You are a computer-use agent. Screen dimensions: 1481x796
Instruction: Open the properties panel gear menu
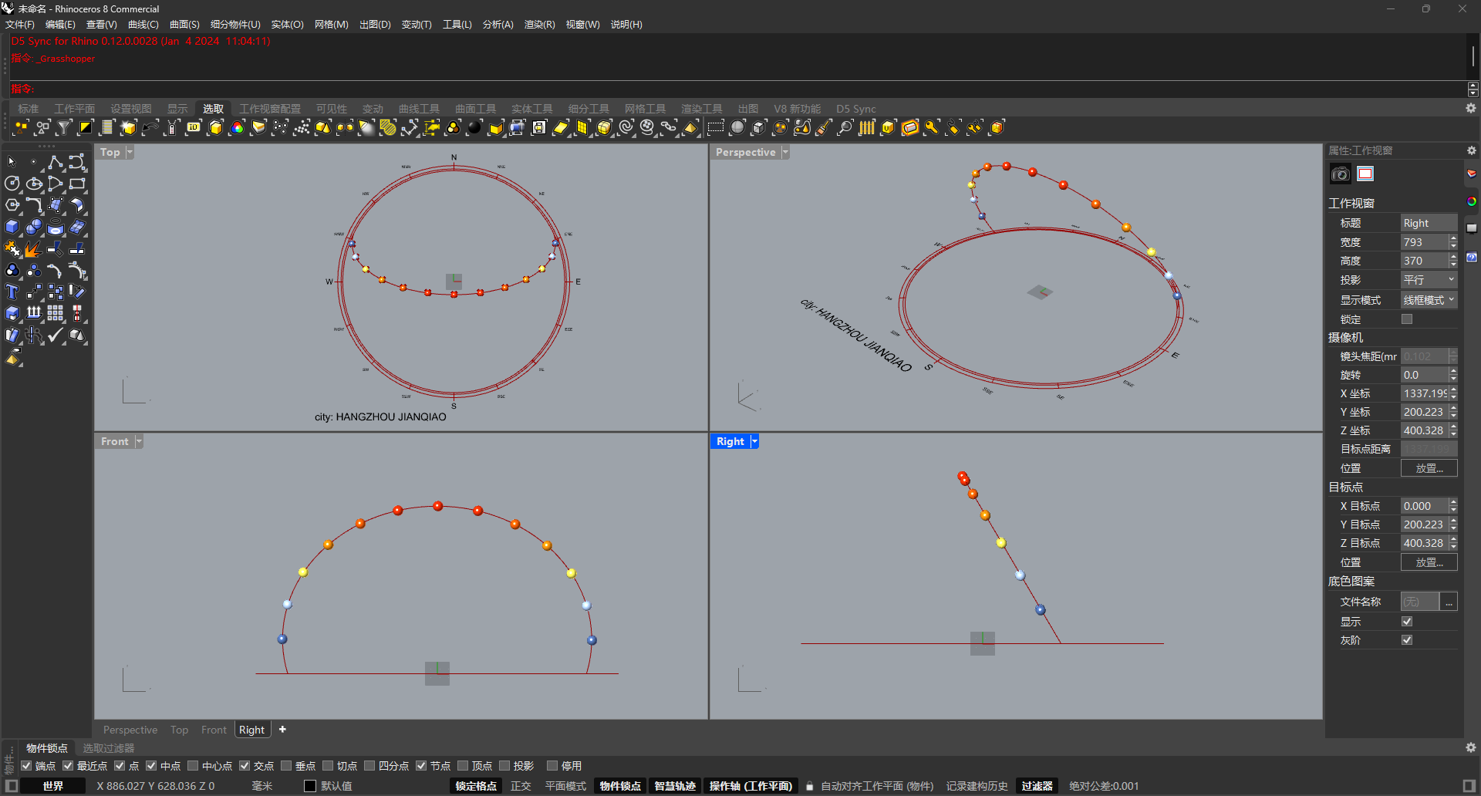click(1472, 150)
